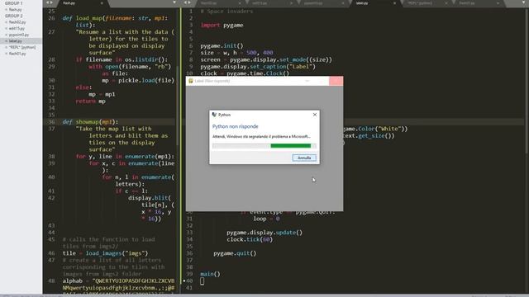Screen dimensions: 529x297
Task: Click 'pygame.display.set_caption' line
Action: click(258, 67)
